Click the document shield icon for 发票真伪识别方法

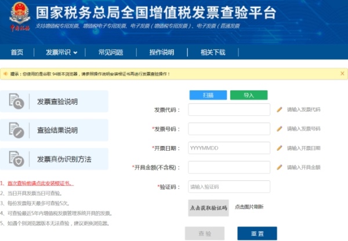16,159
